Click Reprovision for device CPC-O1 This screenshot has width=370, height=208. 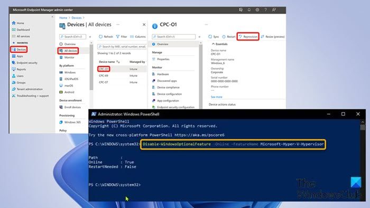point(248,36)
